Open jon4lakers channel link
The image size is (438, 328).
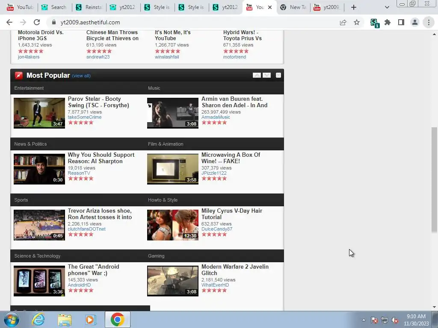click(x=29, y=57)
